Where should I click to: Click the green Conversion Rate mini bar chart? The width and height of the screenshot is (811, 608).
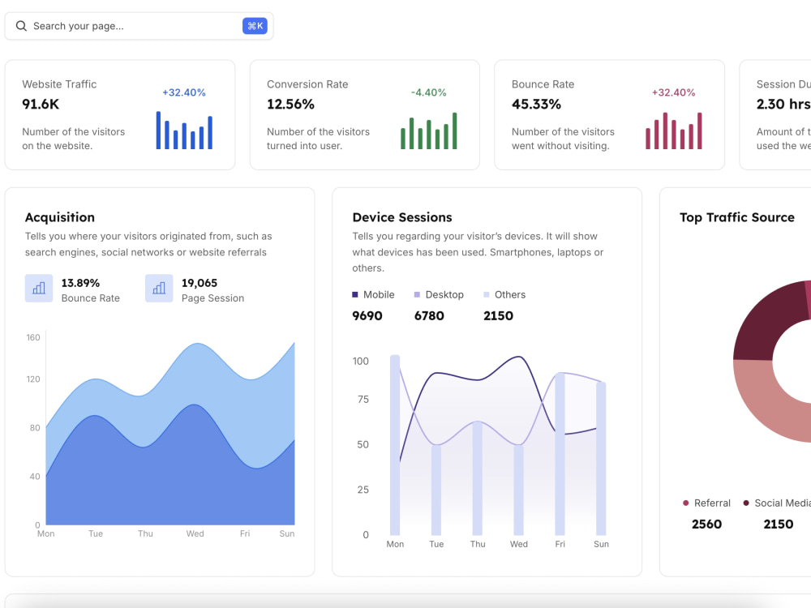(429, 131)
